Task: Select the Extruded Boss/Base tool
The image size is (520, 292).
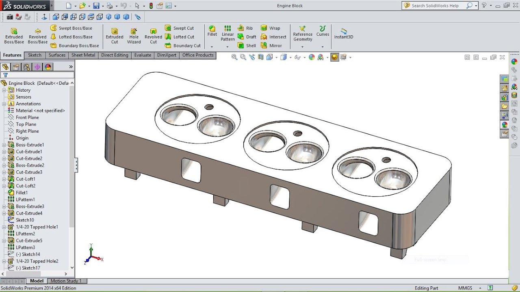Action: point(14,36)
